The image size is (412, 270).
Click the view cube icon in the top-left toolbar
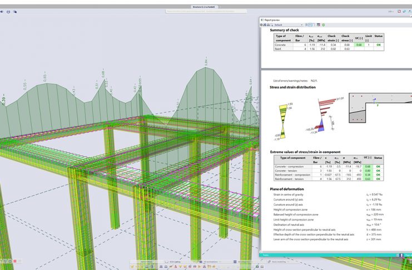point(9,11)
